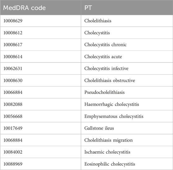Viewport: 173px width, 170px height.
Task: Click the Cholecystitis chronic entry
Action: tap(105, 45)
